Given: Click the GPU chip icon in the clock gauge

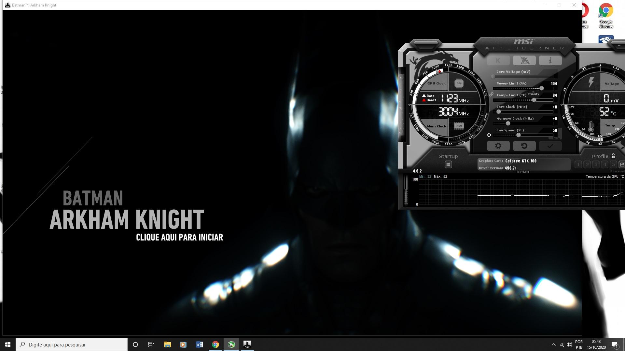Looking at the screenshot, I should (459, 84).
